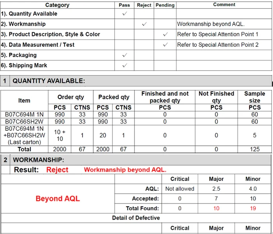
Task: Click the WORKMANSHIP section header
Action: point(39,160)
